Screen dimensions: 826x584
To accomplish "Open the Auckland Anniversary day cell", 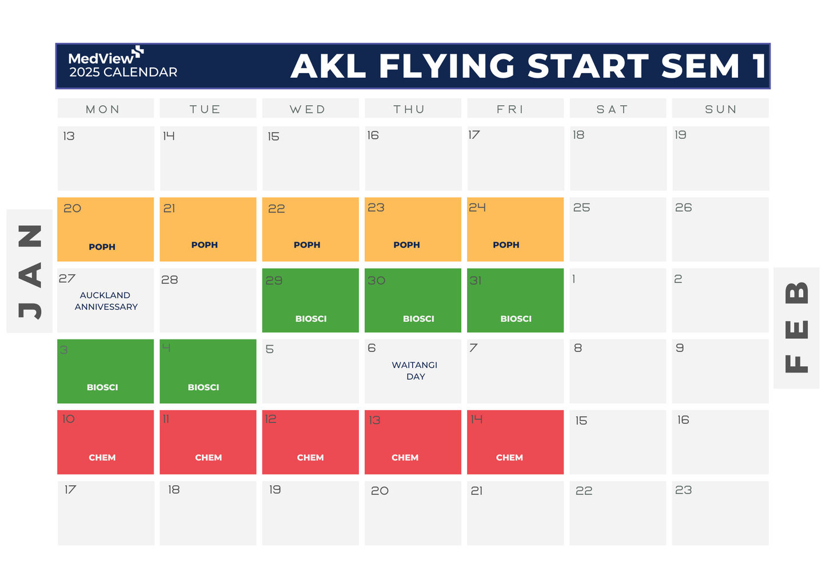I will [106, 301].
